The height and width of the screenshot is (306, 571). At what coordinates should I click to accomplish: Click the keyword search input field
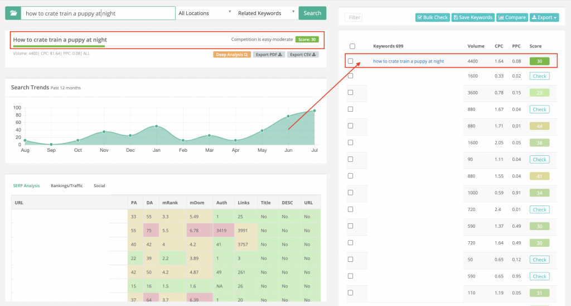coord(98,13)
